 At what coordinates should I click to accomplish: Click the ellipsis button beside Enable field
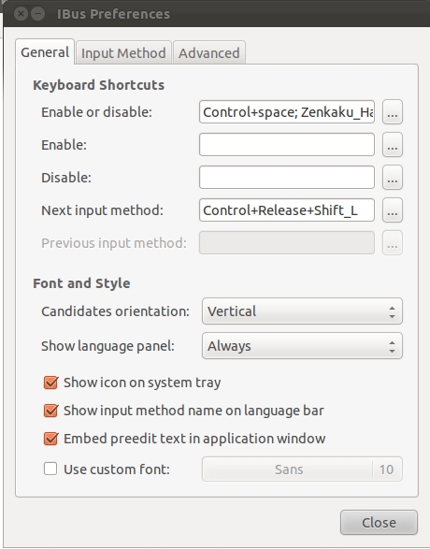393,145
